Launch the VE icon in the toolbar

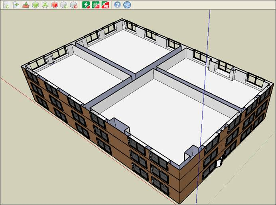105,5
